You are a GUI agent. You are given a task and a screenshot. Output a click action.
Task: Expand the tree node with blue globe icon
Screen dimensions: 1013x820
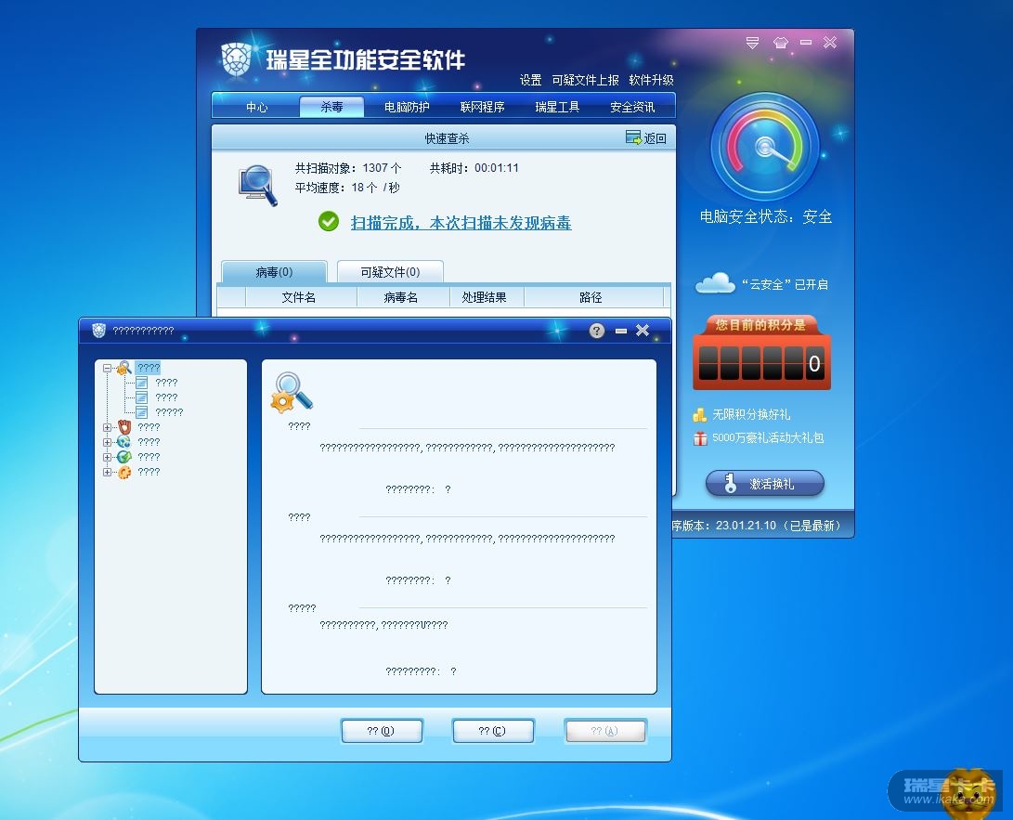tap(108, 442)
